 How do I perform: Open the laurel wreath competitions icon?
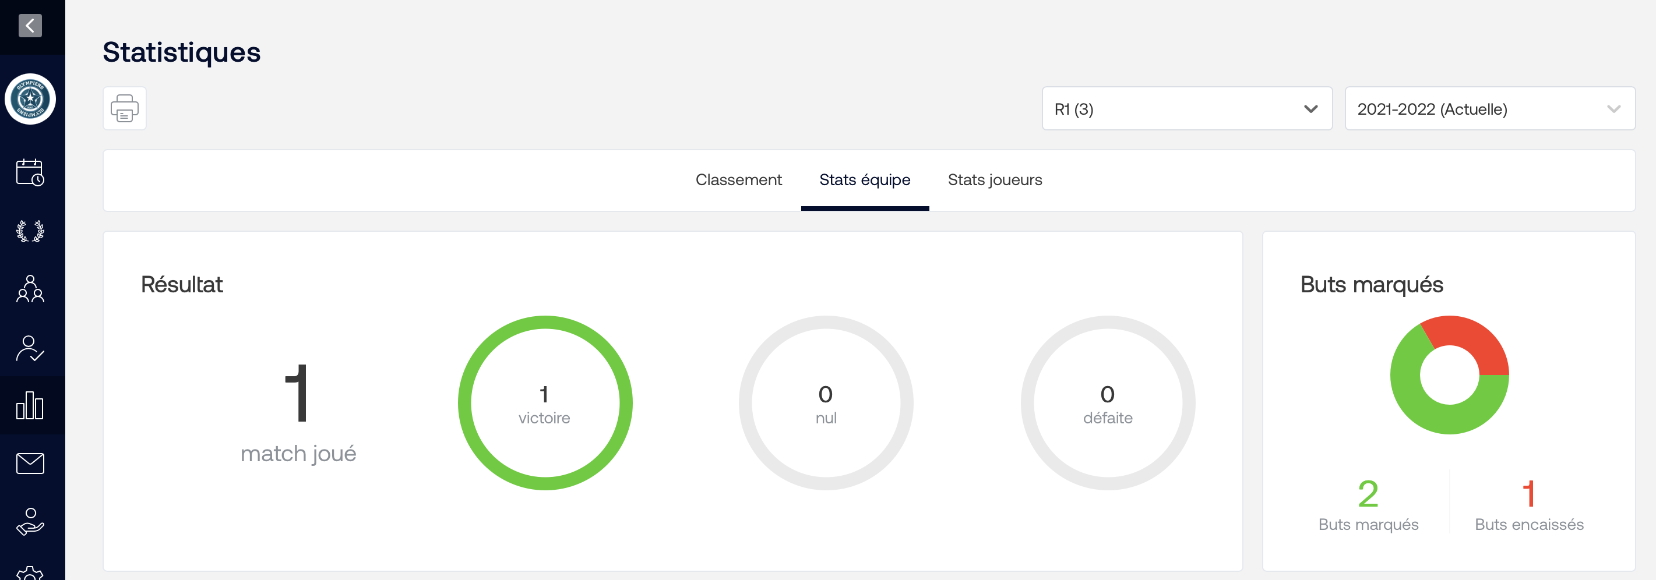30,231
